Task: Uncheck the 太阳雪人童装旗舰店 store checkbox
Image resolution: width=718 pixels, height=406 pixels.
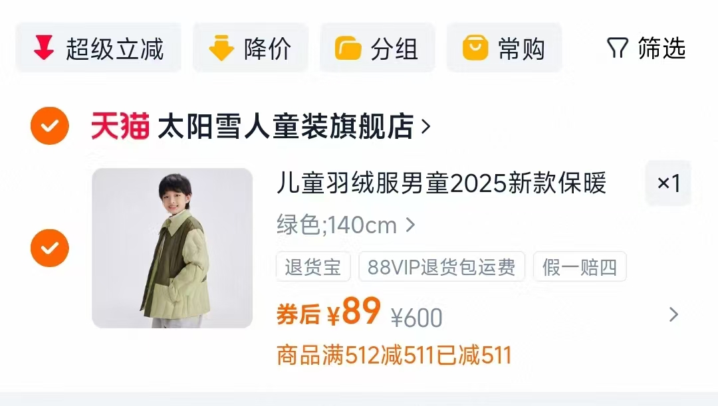Action: [50, 126]
